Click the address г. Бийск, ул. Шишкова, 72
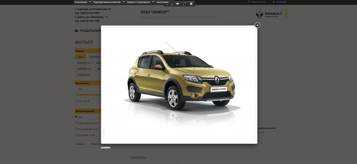 point(91,17)
